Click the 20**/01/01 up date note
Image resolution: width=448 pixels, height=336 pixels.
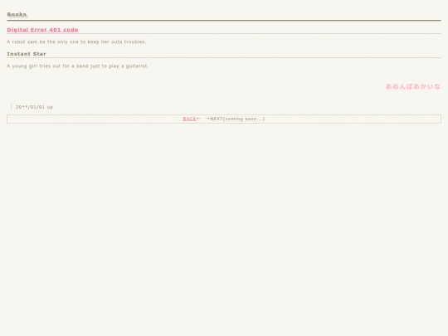[x=34, y=107]
